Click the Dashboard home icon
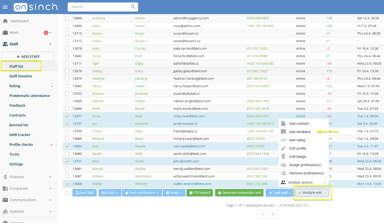This screenshot has width=384, height=223. click(5, 21)
